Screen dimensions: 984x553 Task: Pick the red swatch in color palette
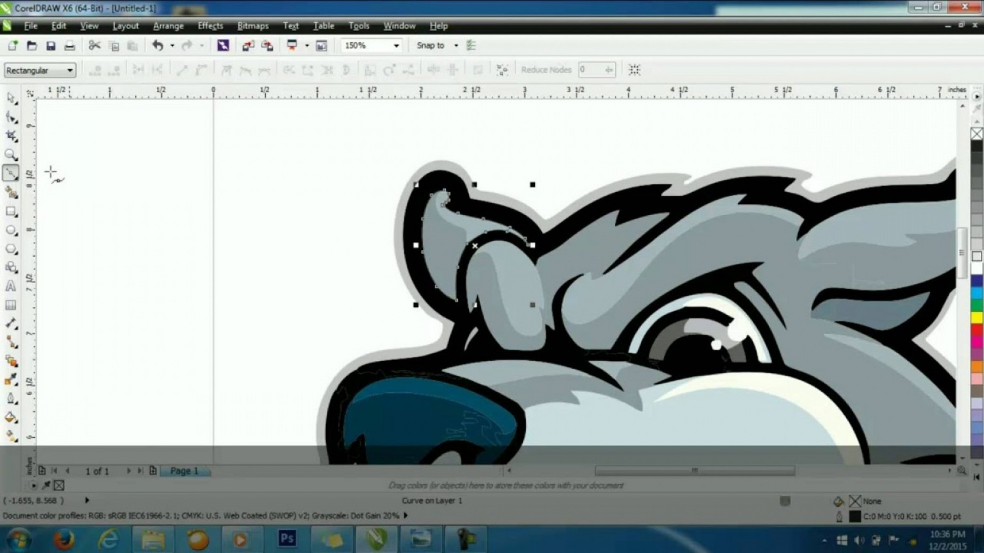(x=977, y=330)
